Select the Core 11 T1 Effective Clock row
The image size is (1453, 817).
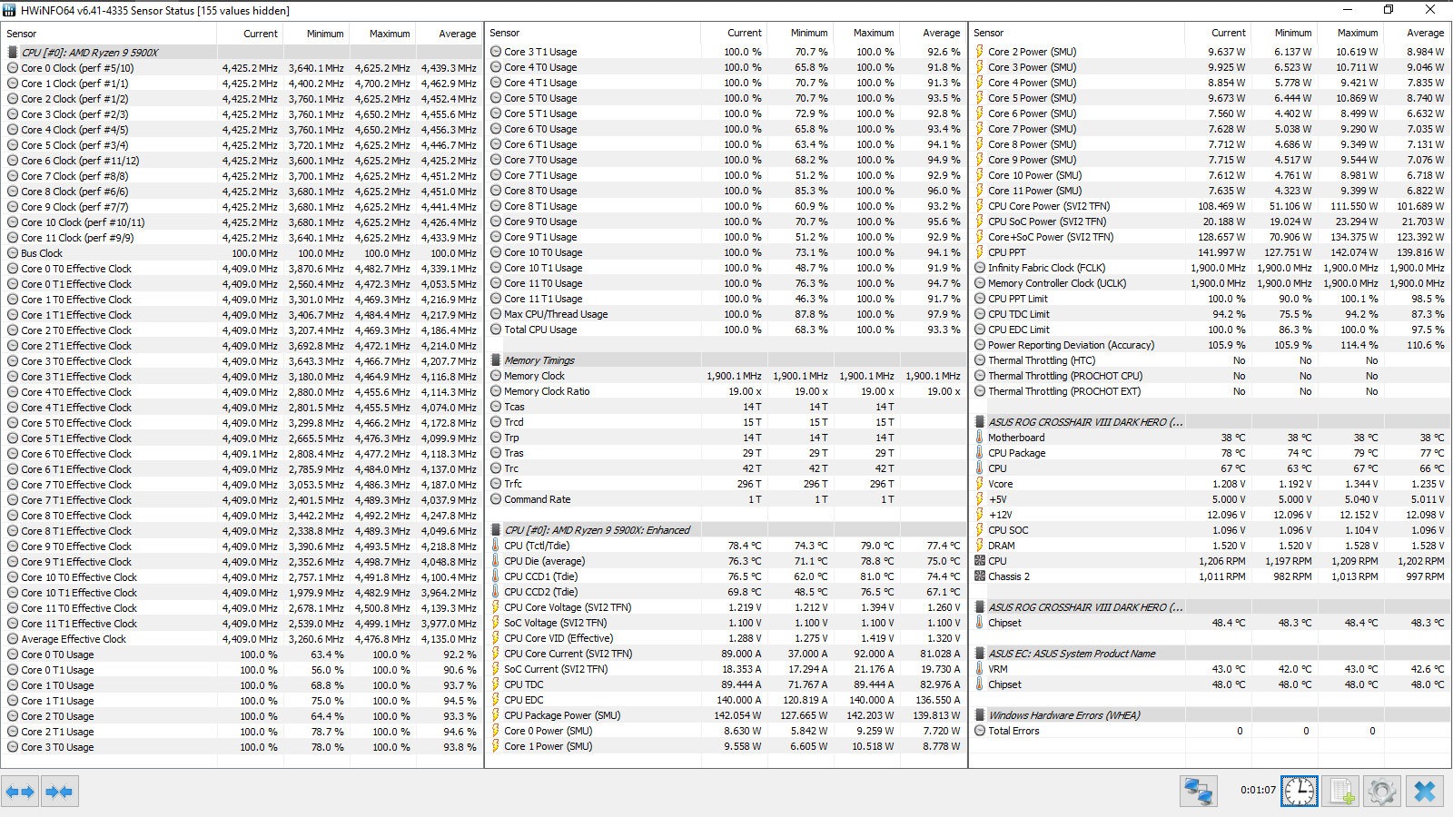pos(242,624)
